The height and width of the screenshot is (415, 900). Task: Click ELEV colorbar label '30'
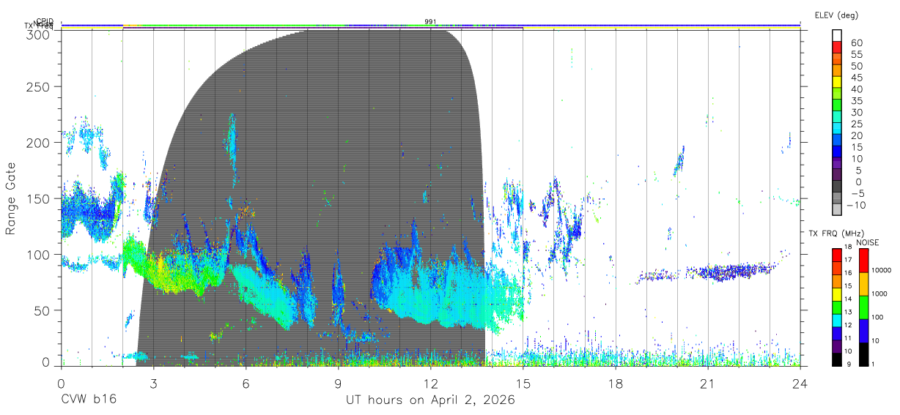click(857, 113)
